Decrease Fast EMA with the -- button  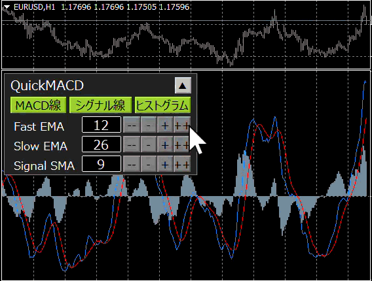point(132,125)
